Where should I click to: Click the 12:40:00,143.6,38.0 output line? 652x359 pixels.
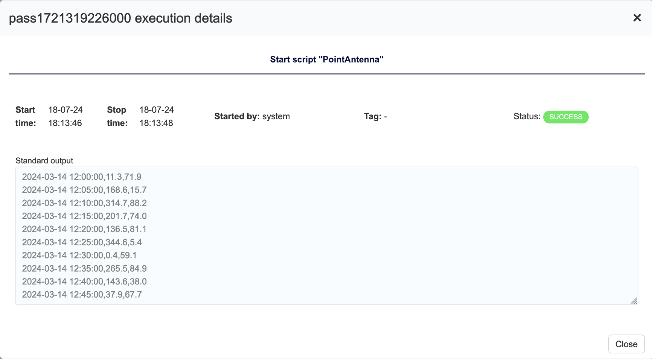pos(84,281)
